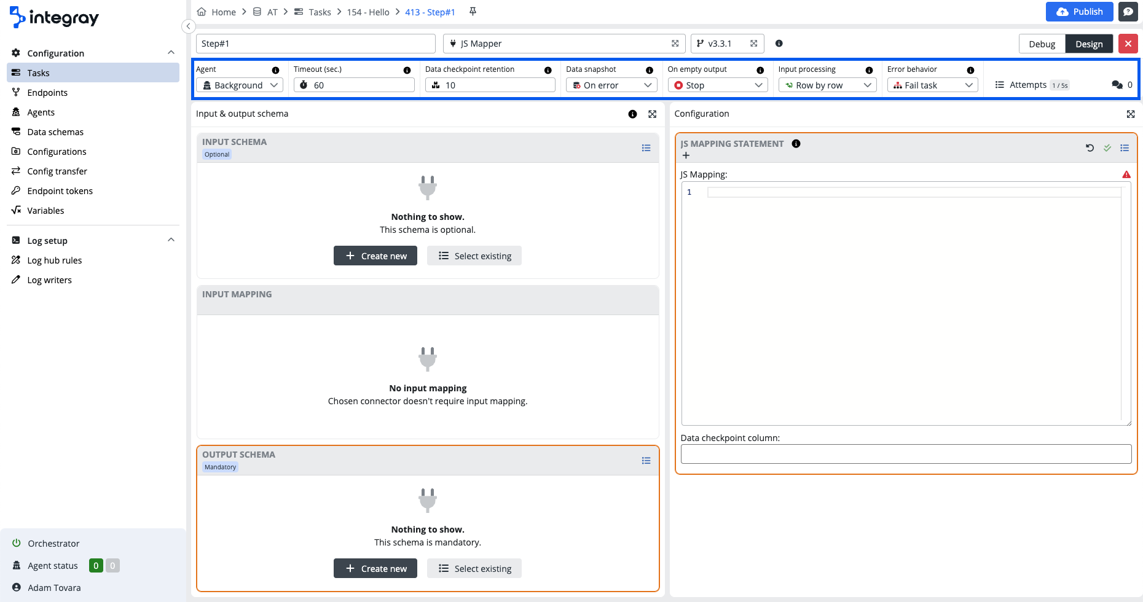Screen dimensions: 1143x602
Task: Switch to Debug mode
Action: [x=1042, y=44]
